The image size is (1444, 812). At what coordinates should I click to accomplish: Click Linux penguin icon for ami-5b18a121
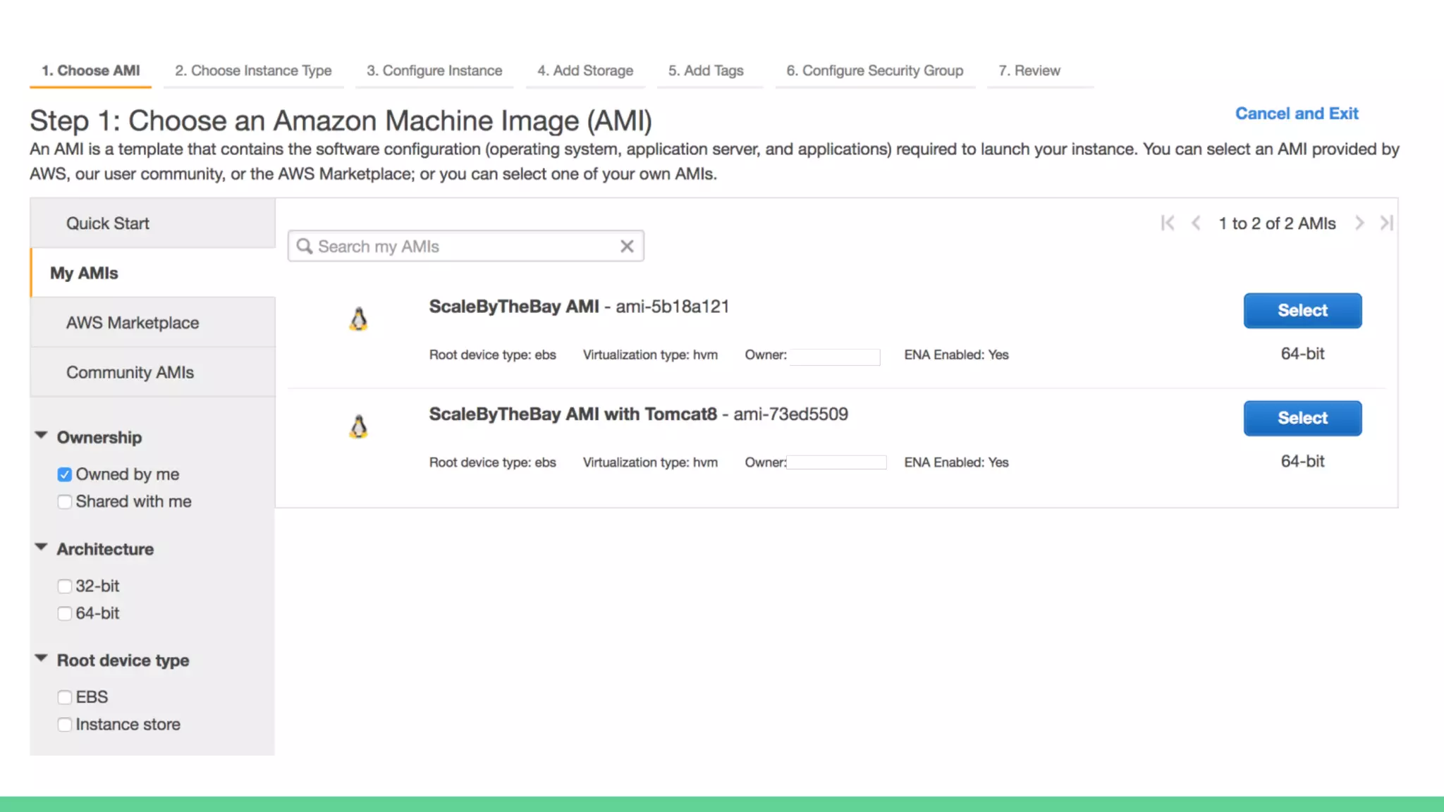tap(359, 319)
